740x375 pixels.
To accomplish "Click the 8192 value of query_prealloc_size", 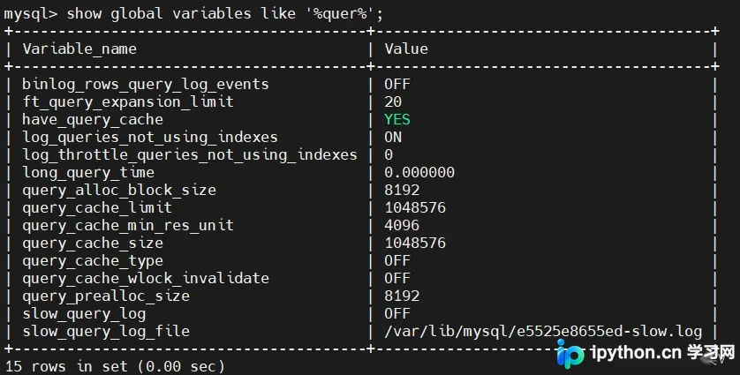I will click(x=402, y=296).
